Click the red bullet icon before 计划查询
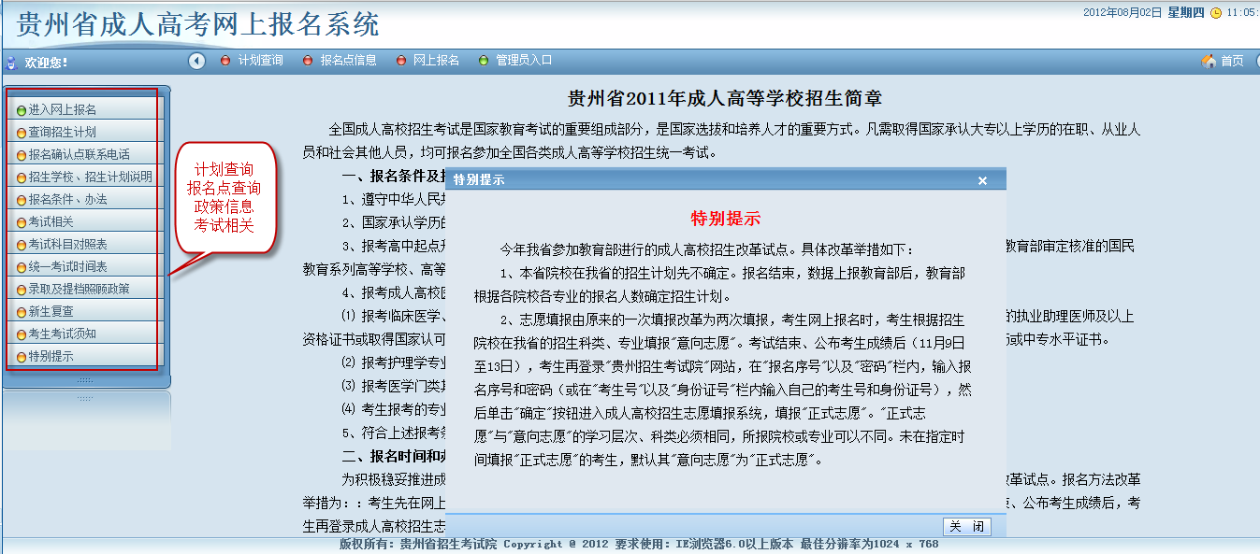1260x554 pixels. (225, 61)
